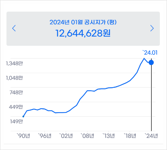Screen dimensions: 167x150
Task: Click the 12,644,628원 price value
Action: (x=83, y=33)
